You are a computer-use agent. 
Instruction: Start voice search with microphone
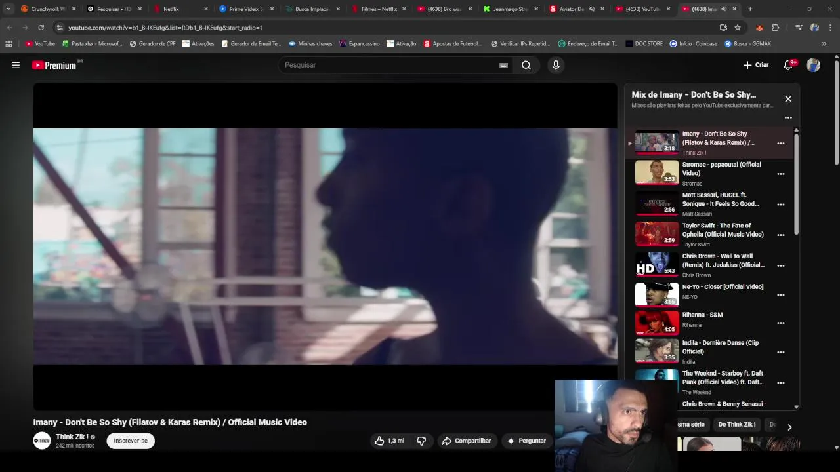tap(556, 65)
